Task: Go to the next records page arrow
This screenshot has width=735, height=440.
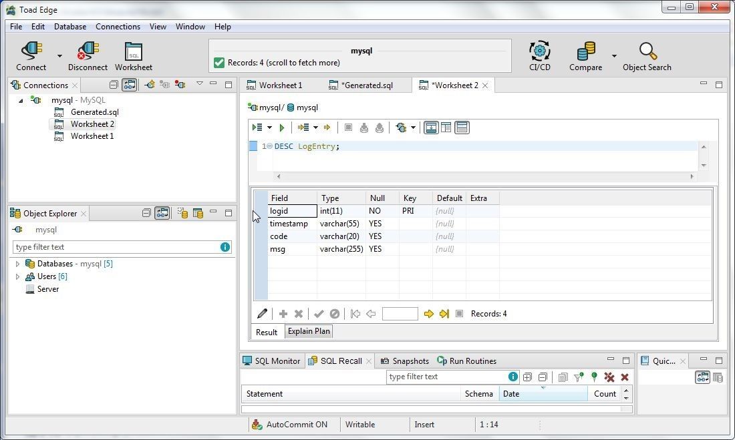Action: coord(428,314)
